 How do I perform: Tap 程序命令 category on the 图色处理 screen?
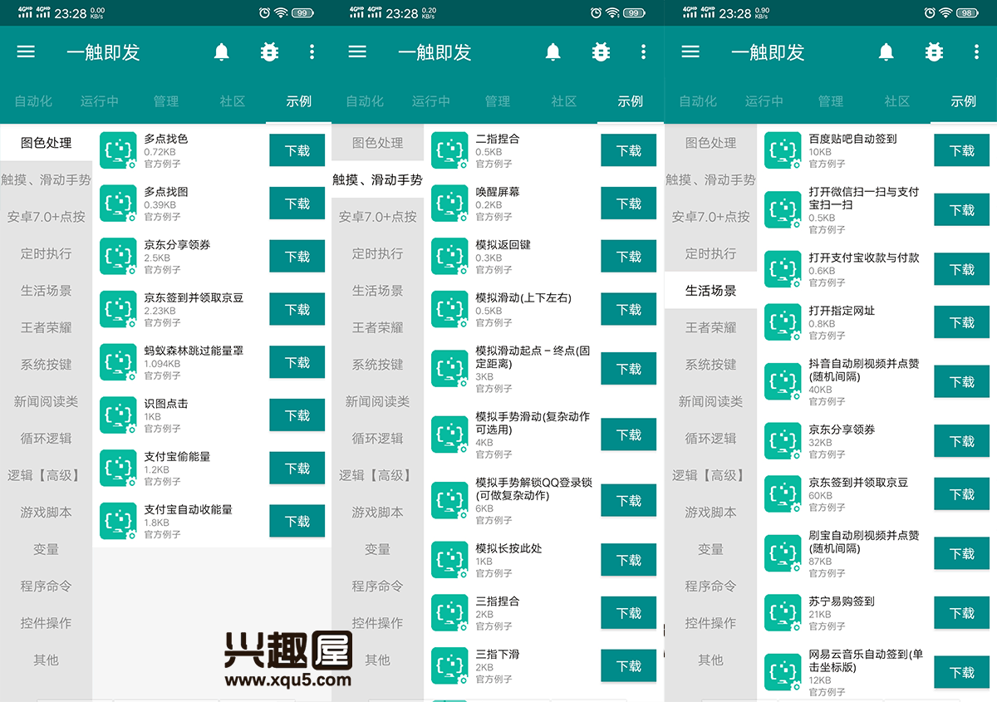coord(47,586)
